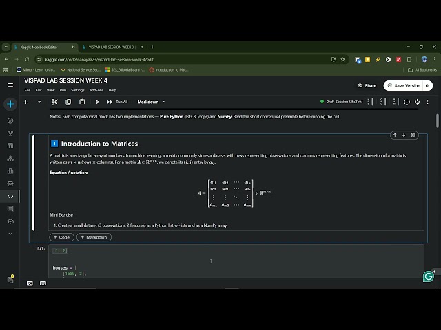Open Benchmarks chart icon in sidebar

pos(10,171)
